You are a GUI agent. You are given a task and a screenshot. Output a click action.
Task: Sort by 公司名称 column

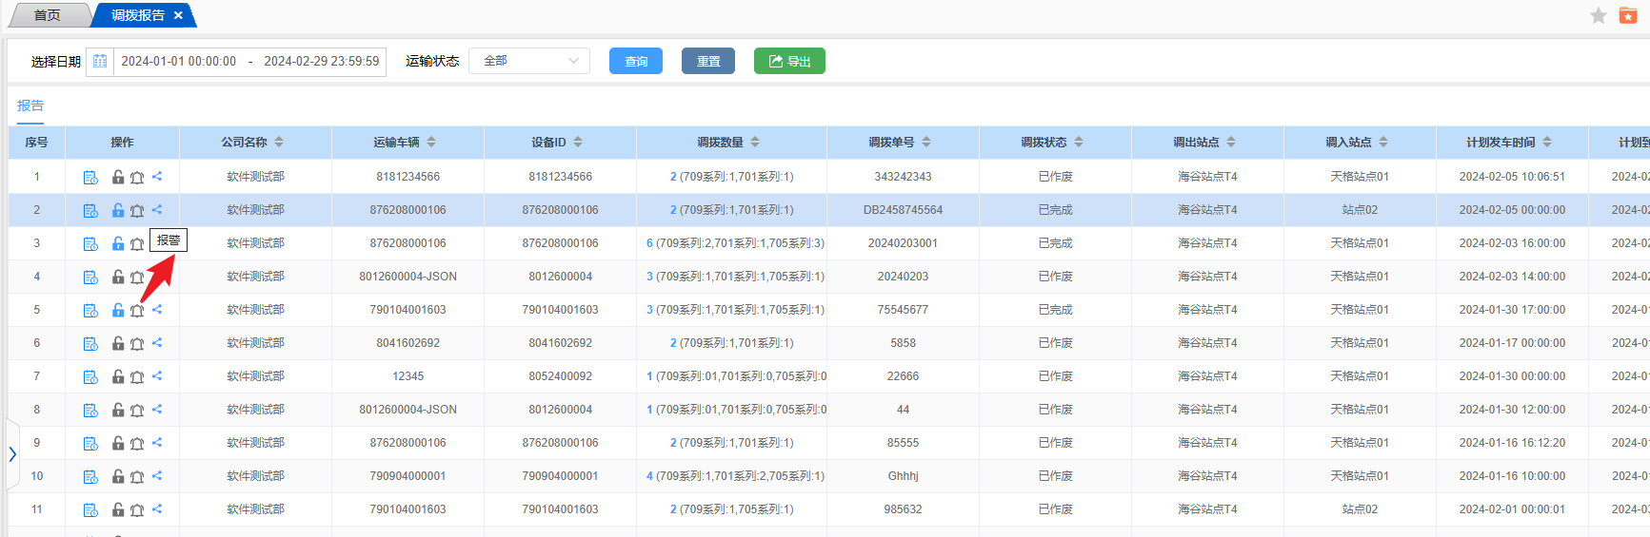pos(279,143)
